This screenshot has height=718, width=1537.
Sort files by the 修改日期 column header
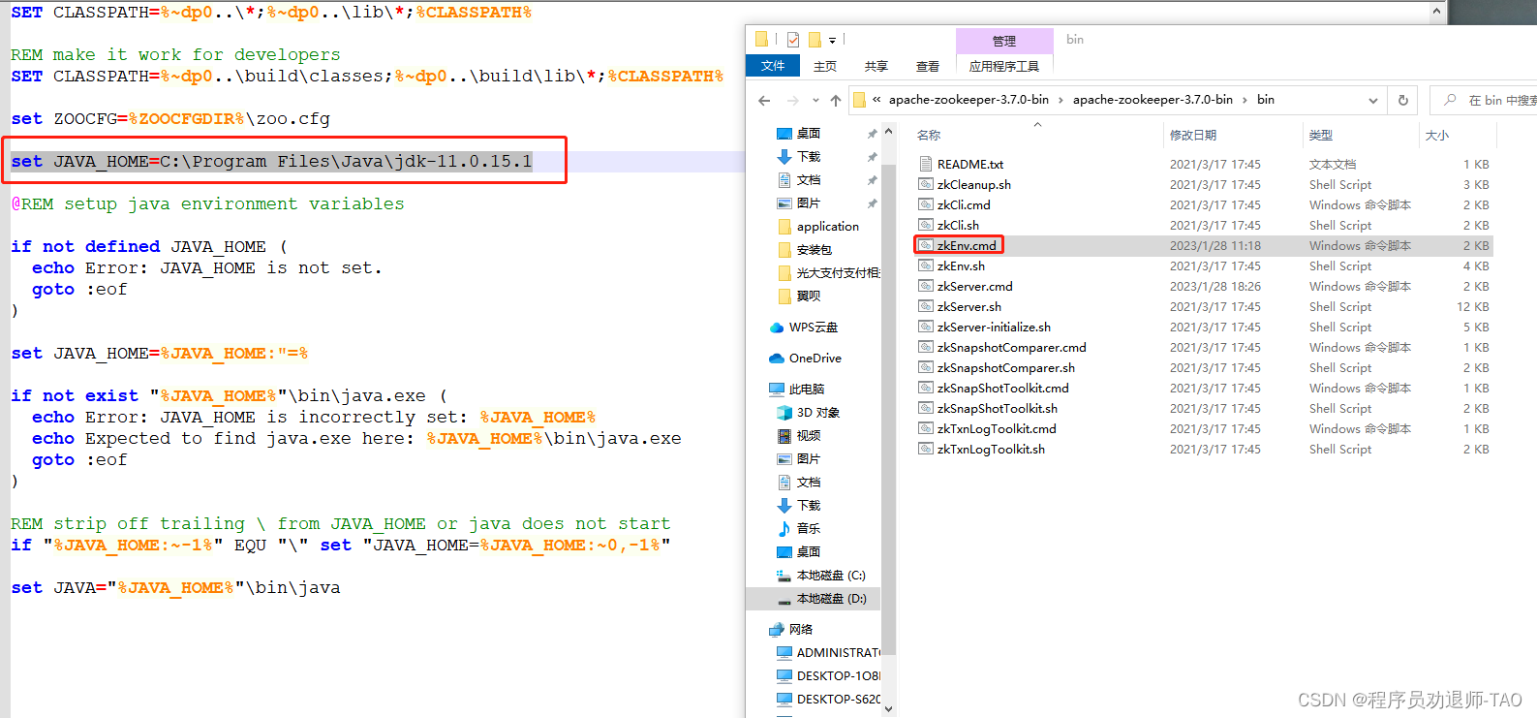click(x=1233, y=136)
